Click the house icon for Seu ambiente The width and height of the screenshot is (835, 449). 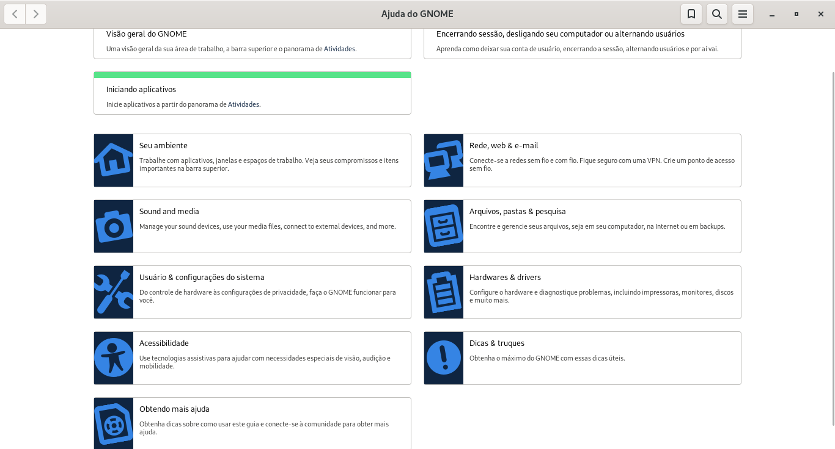click(114, 160)
